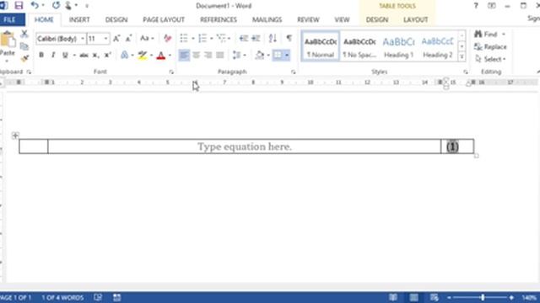Apply Normal style
The height and width of the screenshot is (303, 540).
(321, 47)
